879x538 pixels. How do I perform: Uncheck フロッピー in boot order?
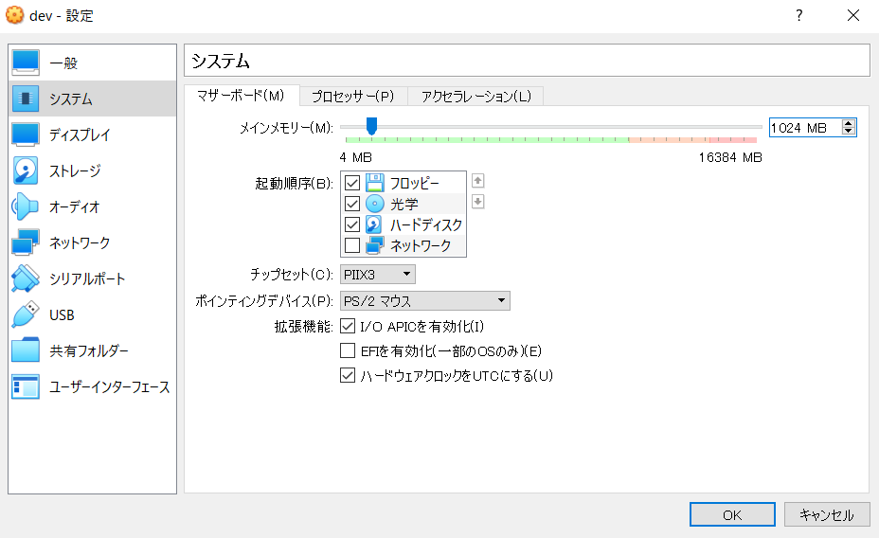coord(352,183)
